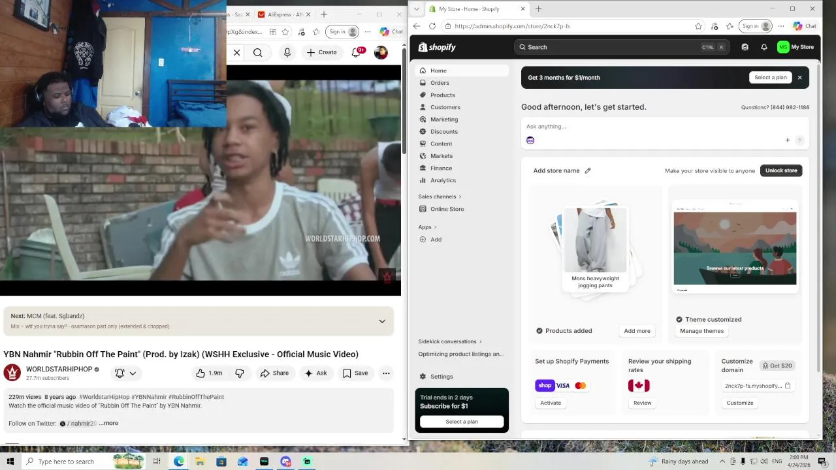Share the YouTube video
The width and height of the screenshot is (836, 470).
(x=274, y=373)
